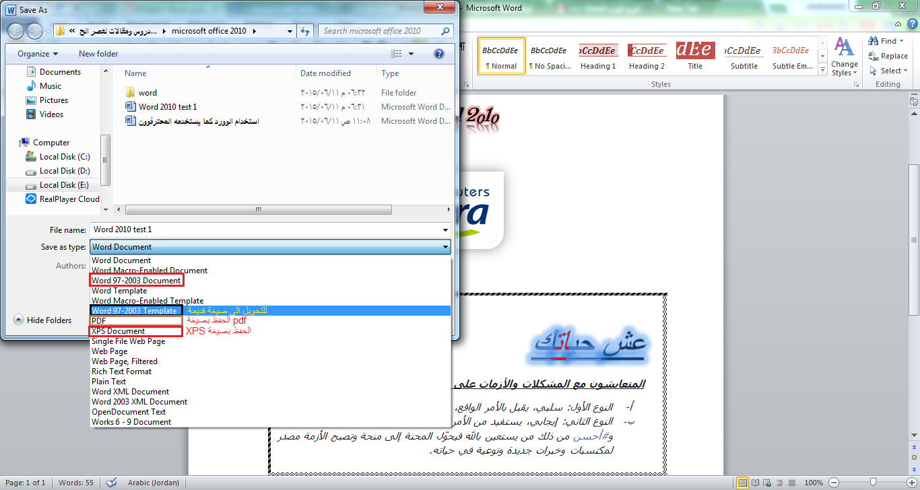Click the refresh button next to address bar
Image resolution: width=920 pixels, height=490 pixels.
click(x=306, y=31)
